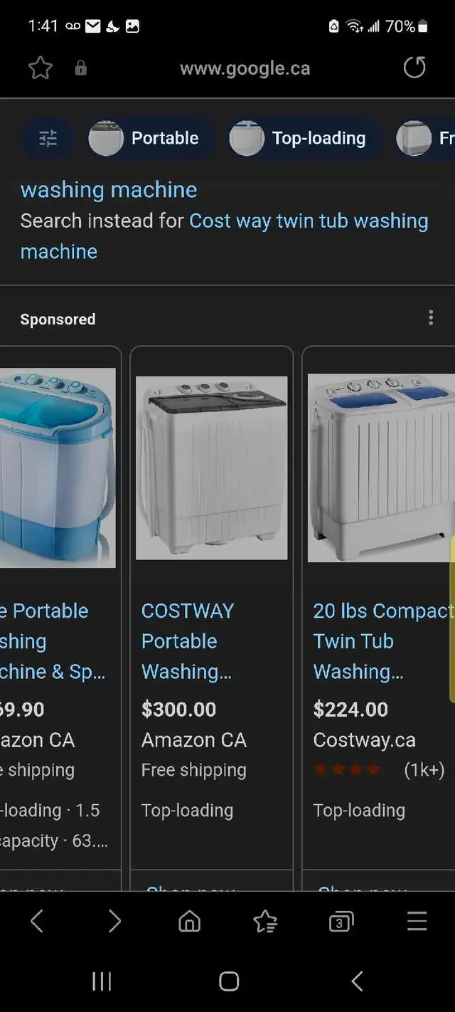
Task: Go forward with browser right arrow
Action: coord(114,922)
